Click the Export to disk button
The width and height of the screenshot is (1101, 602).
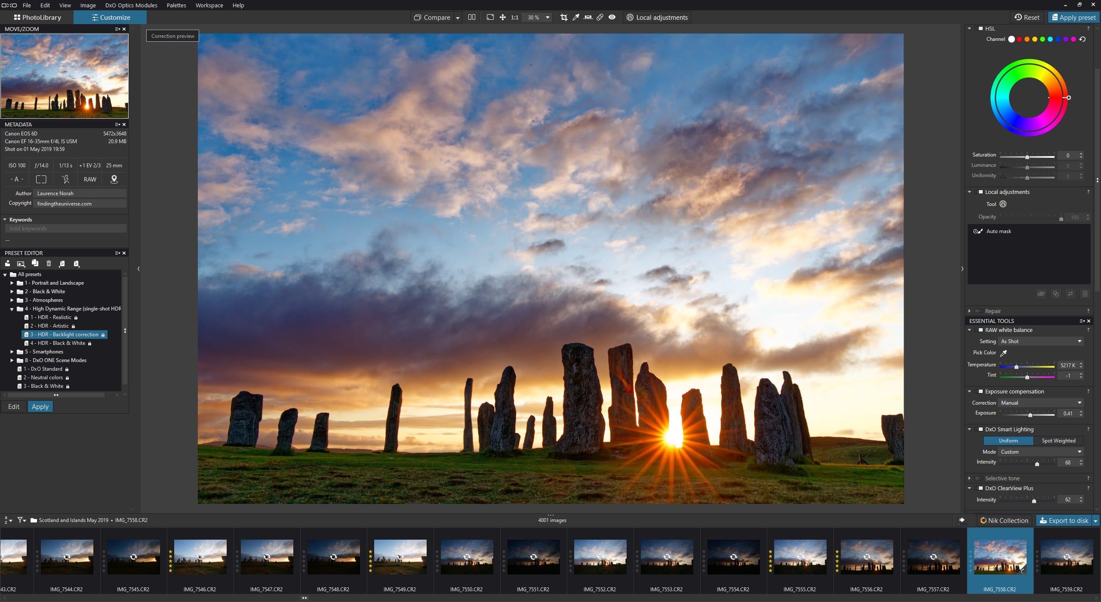(1064, 520)
